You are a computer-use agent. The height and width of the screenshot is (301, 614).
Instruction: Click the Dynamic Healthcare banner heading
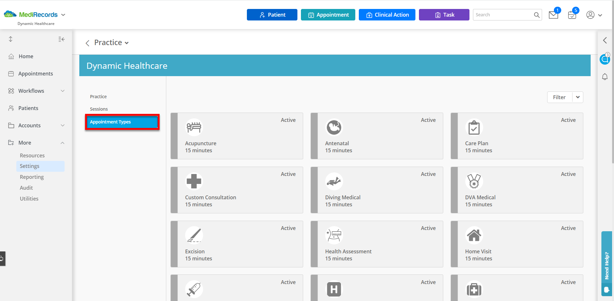coord(127,66)
